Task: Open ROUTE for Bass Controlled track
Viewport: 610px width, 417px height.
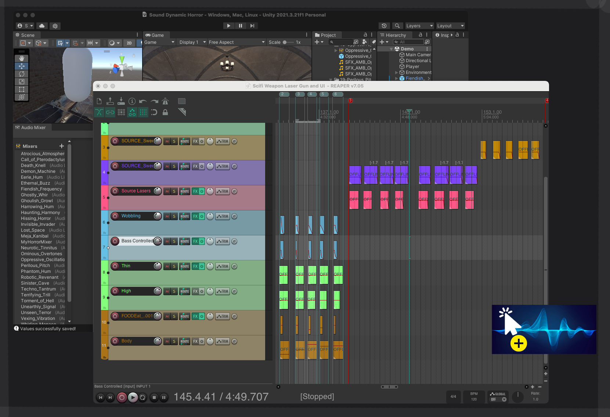Action: click(185, 241)
